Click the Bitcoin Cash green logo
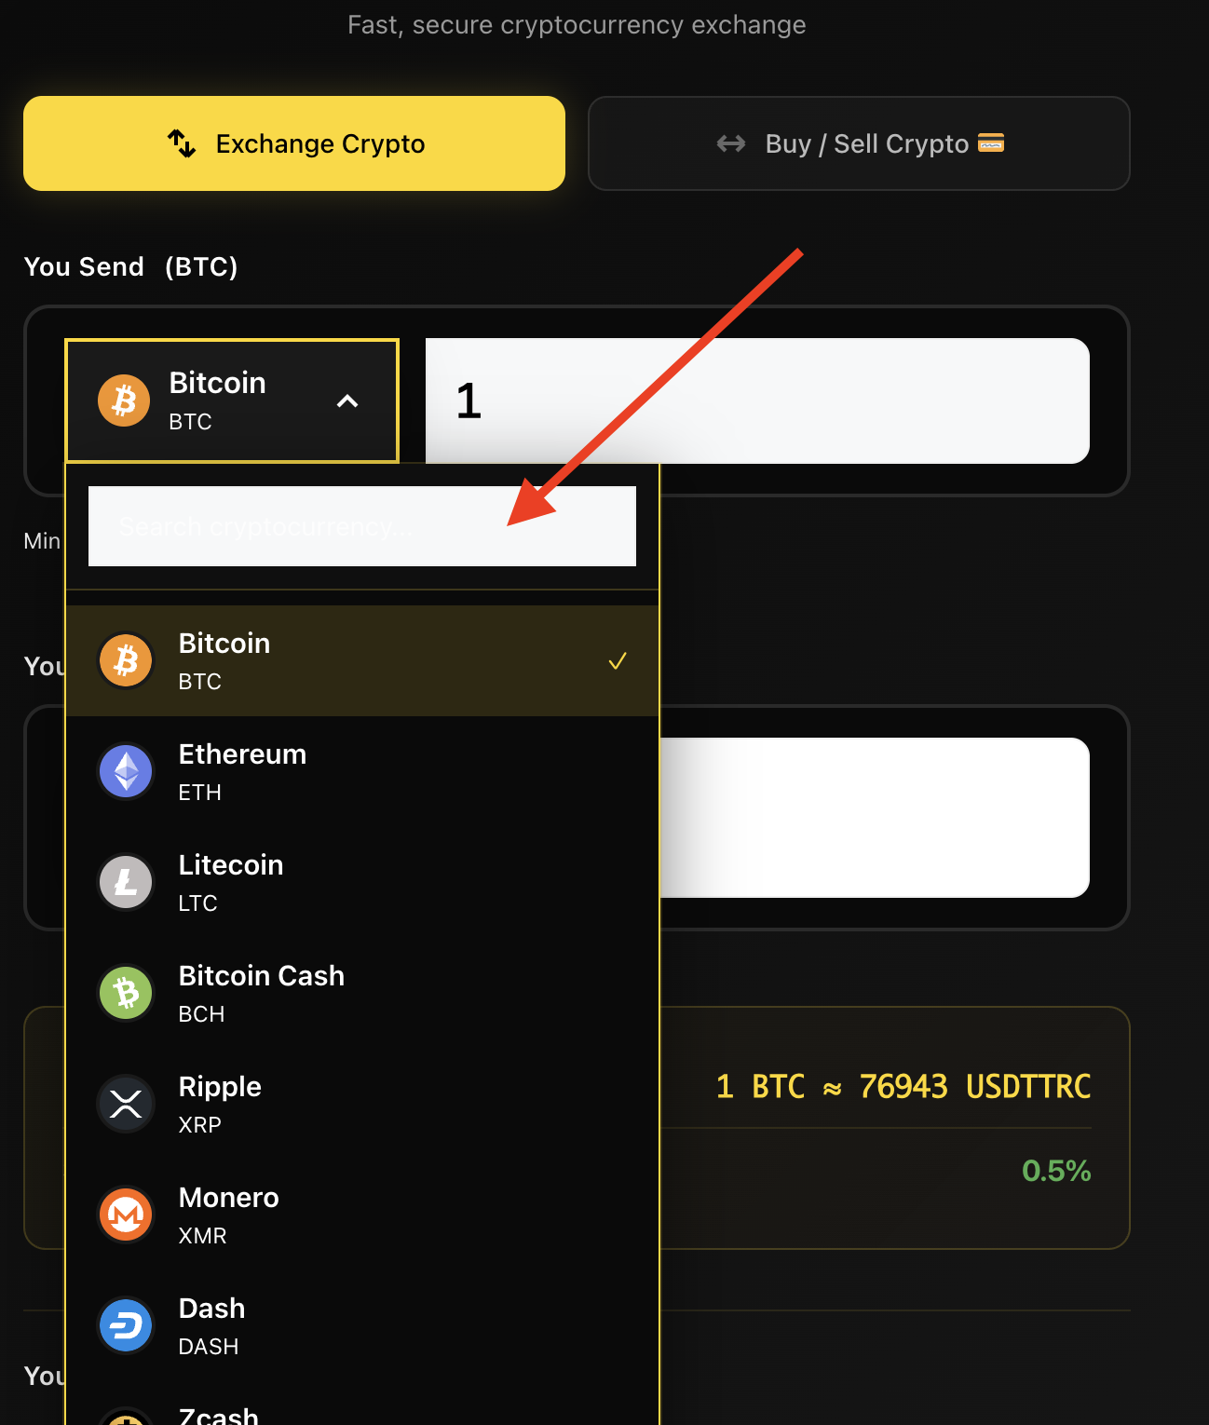The height and width of the screenshot is (1425, 1209). click(125, 993)
